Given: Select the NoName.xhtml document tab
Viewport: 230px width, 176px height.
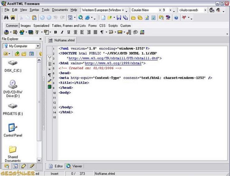Looking at the screenshot, I should pos(62,40).
